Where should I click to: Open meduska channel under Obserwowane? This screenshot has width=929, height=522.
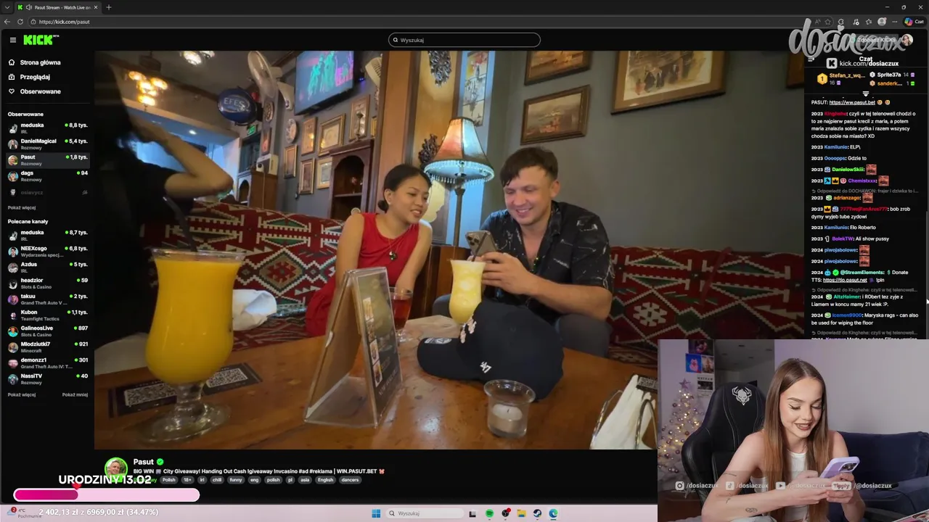click(47, 128)
